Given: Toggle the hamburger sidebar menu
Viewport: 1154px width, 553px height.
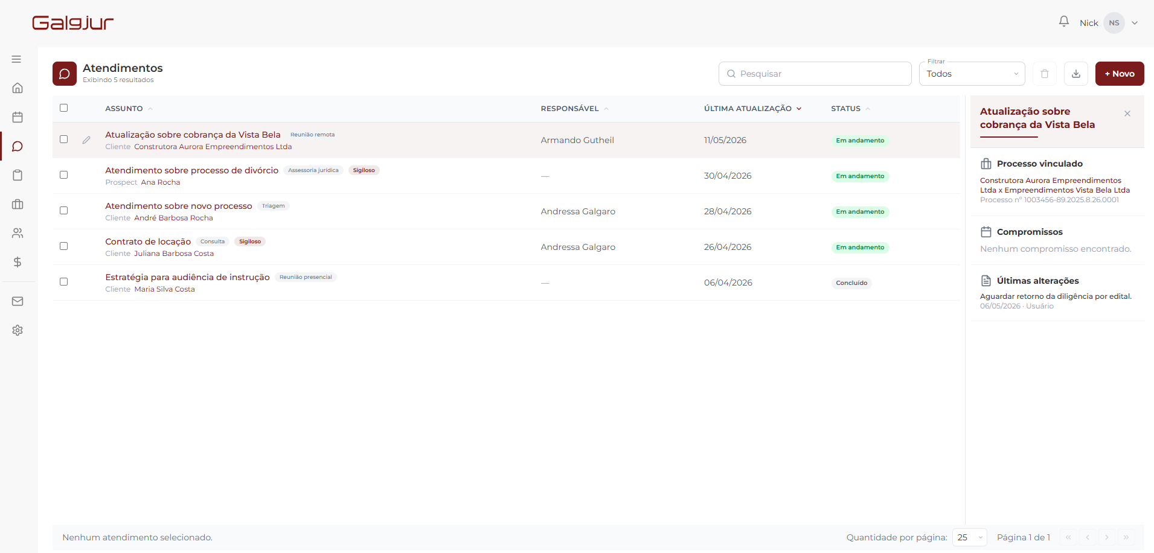Looking at the screenshot, I should [x=16, y=59].
